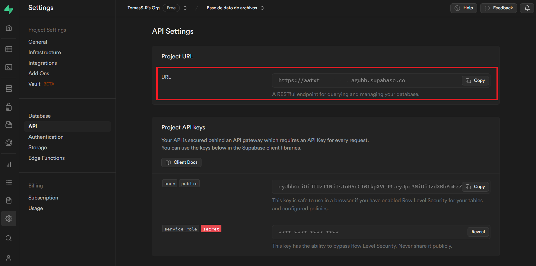
Task: Reveal the service_role secret key
Action: tap(478, 232)
